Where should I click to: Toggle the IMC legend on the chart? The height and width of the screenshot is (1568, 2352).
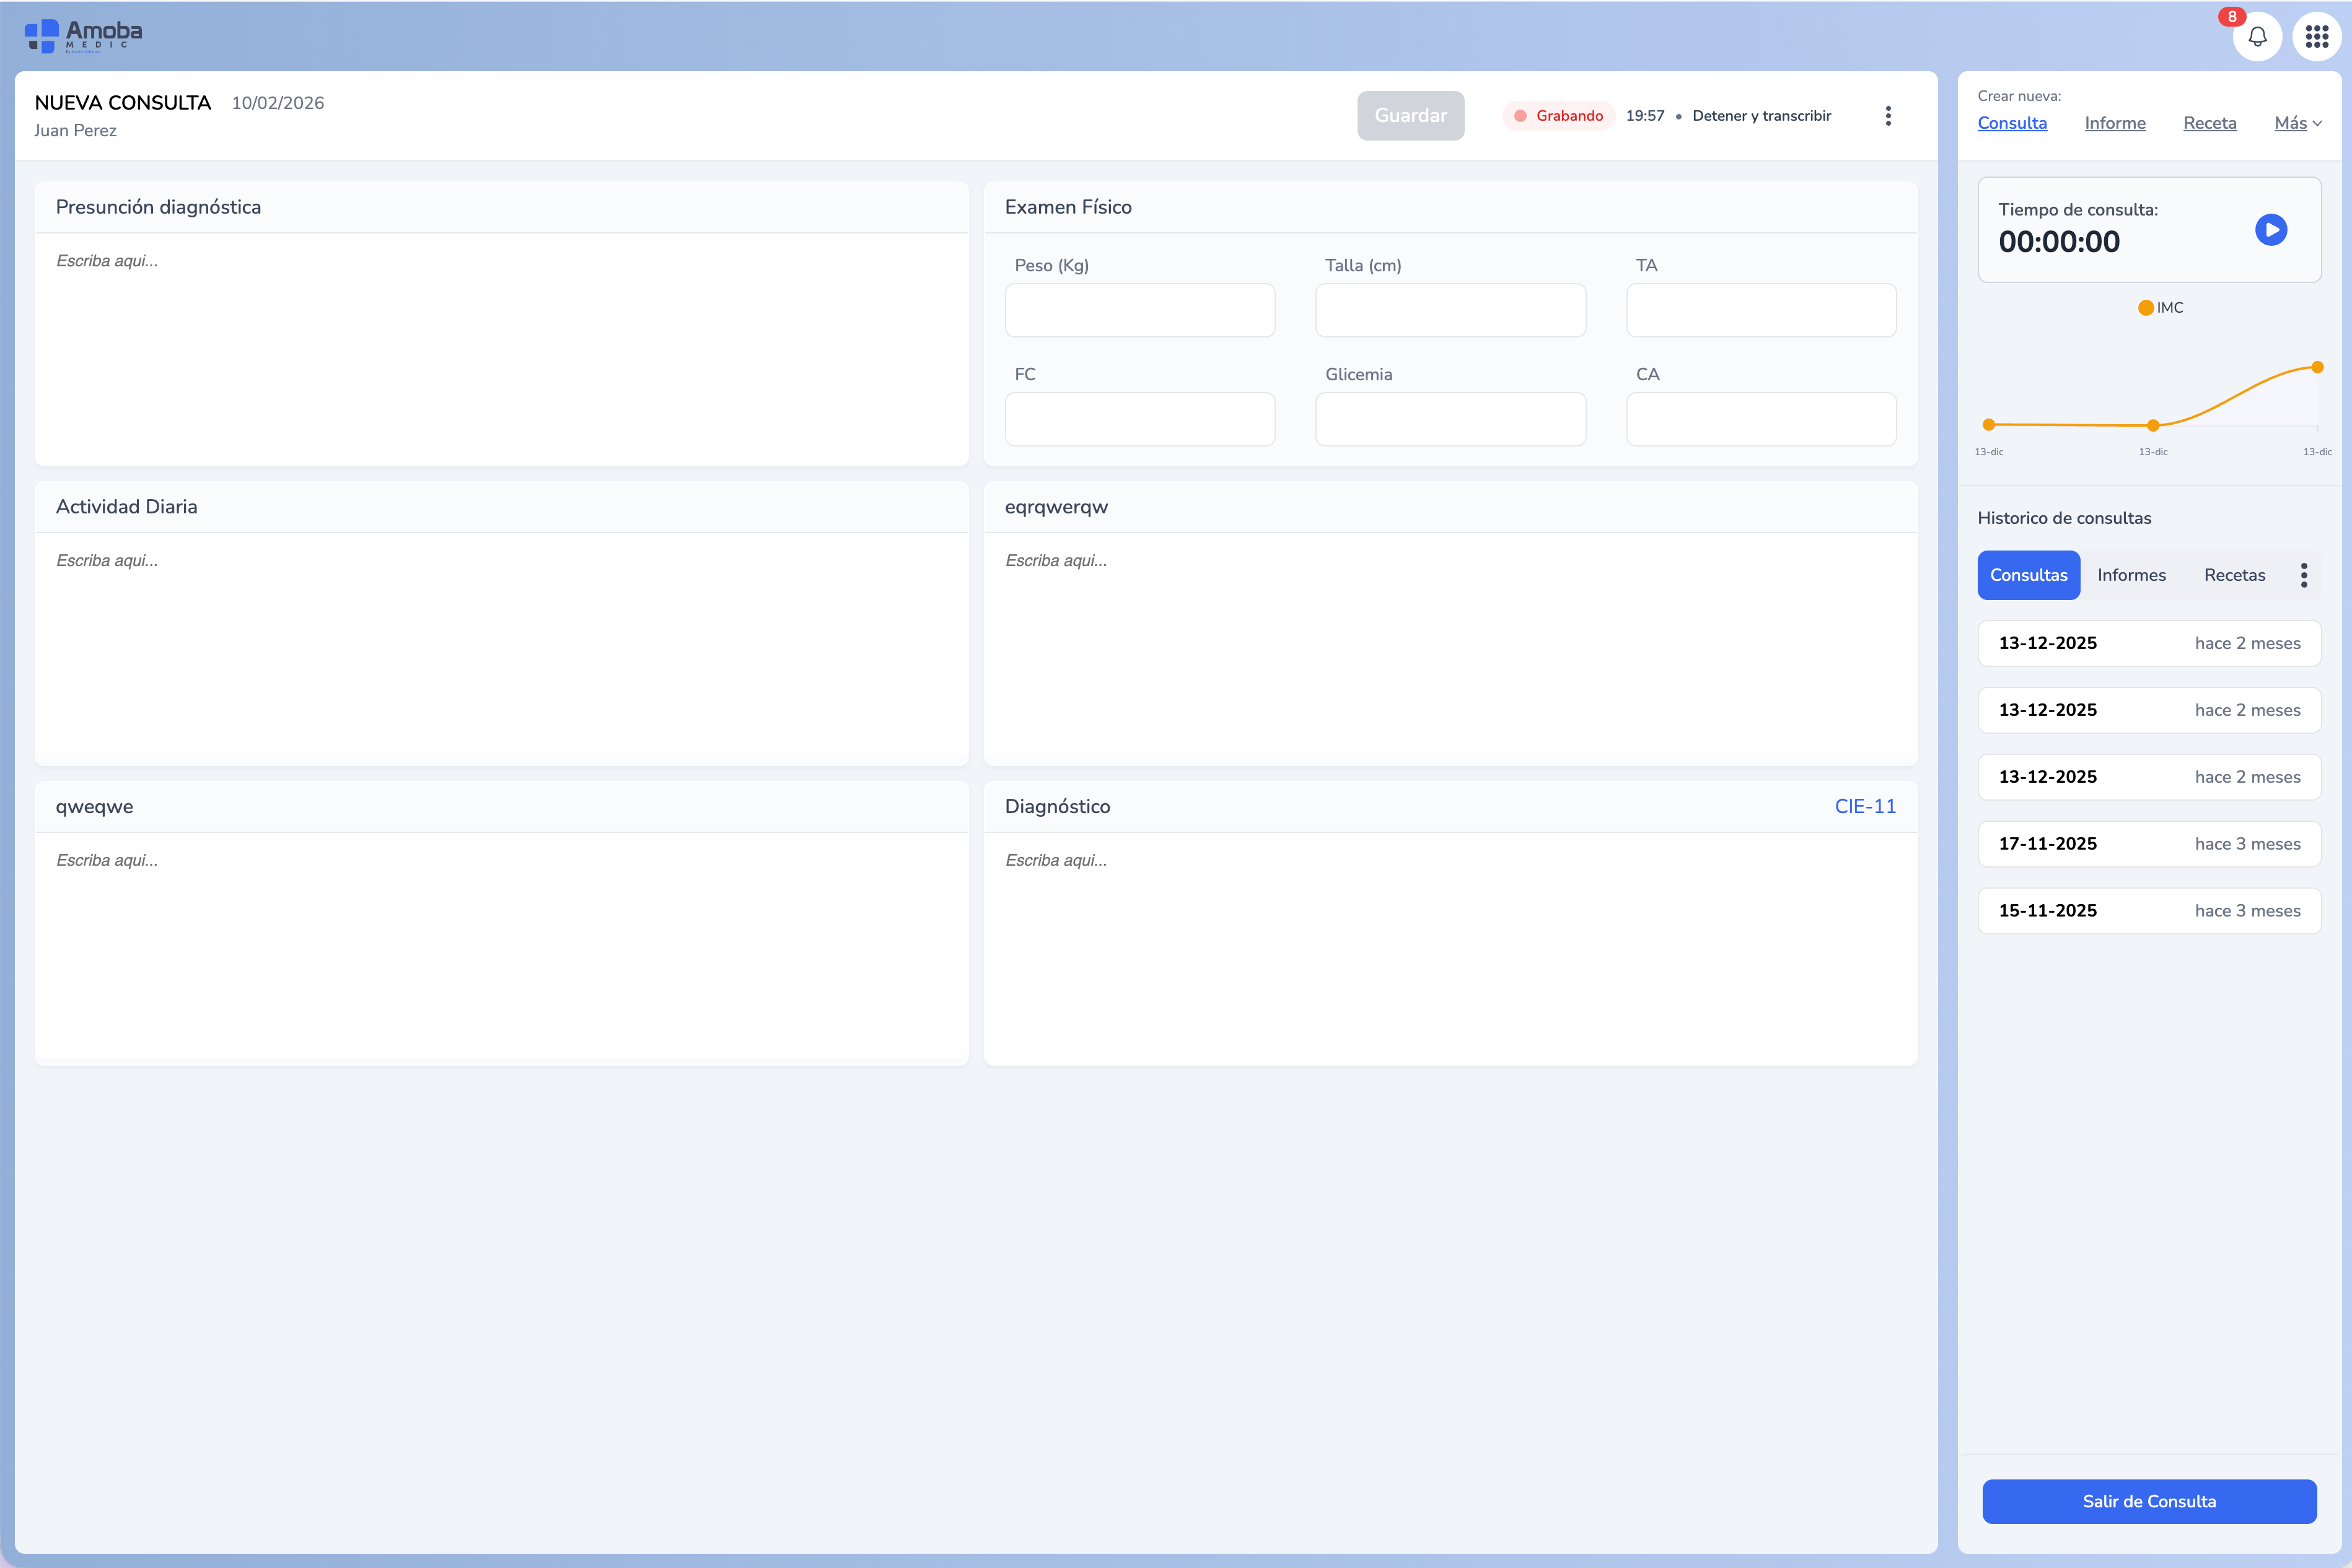coord(2161,307)
